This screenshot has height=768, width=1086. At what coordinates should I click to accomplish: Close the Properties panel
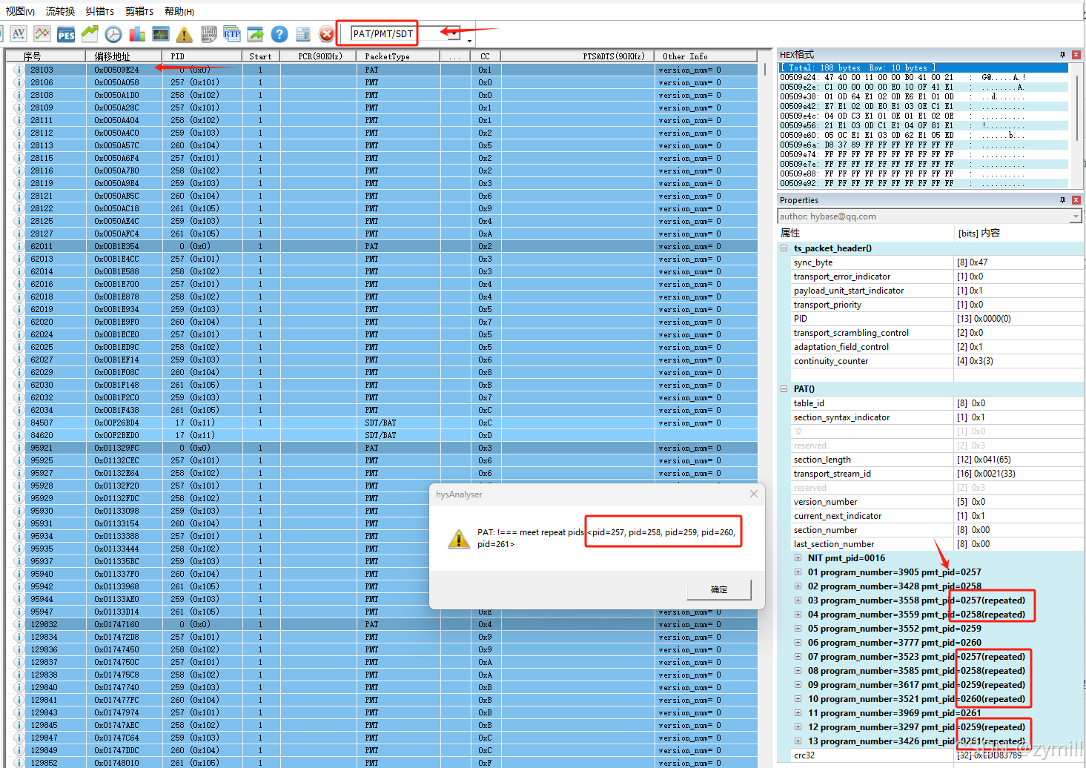click(1076, 200)
